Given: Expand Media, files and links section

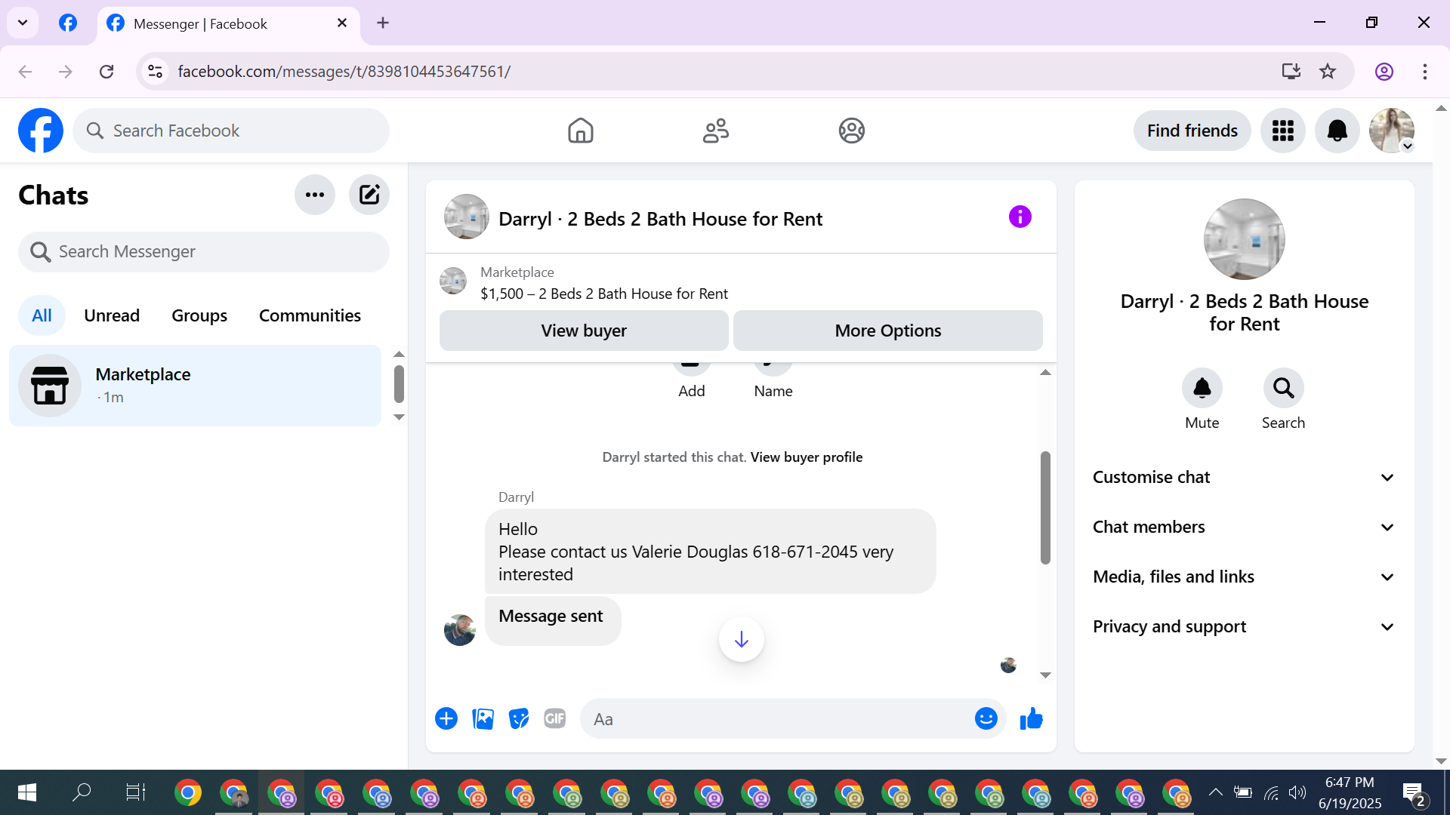Looking at the screenshot, I should [1244, 577].
